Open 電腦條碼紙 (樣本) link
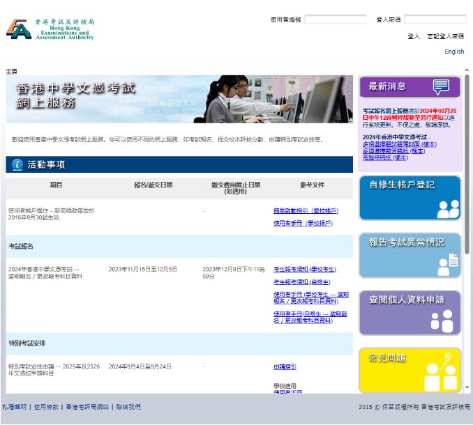Screen dimensions: 473x425 pyautogui.click(x=385, y=157)
